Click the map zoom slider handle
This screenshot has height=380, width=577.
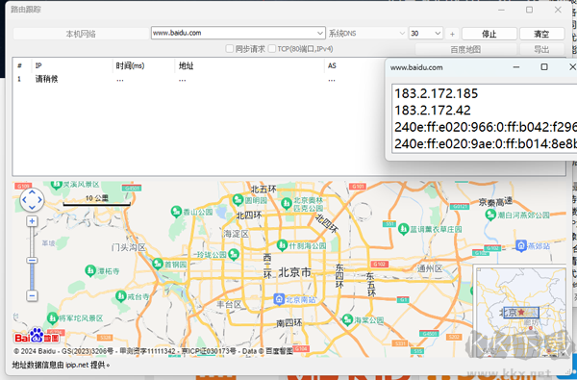pos(32,261)
